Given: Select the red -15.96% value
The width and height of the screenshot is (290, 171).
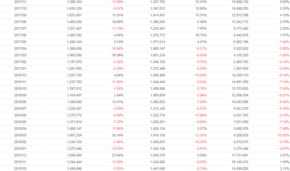Looking at the screenshot, I should click(x=200, y=115).
